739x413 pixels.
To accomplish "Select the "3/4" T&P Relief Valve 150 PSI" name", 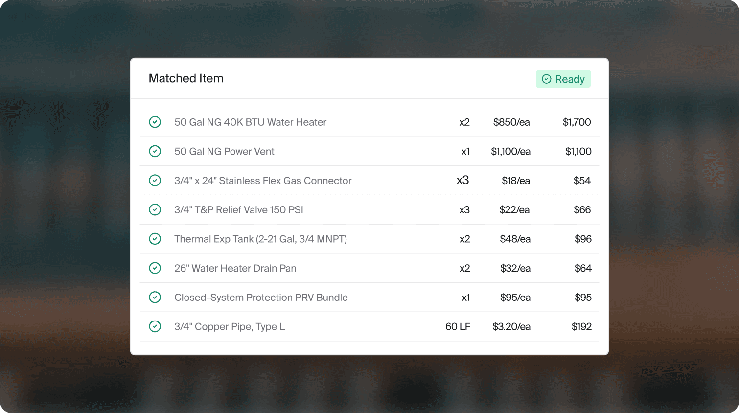I will click(239, 210).
